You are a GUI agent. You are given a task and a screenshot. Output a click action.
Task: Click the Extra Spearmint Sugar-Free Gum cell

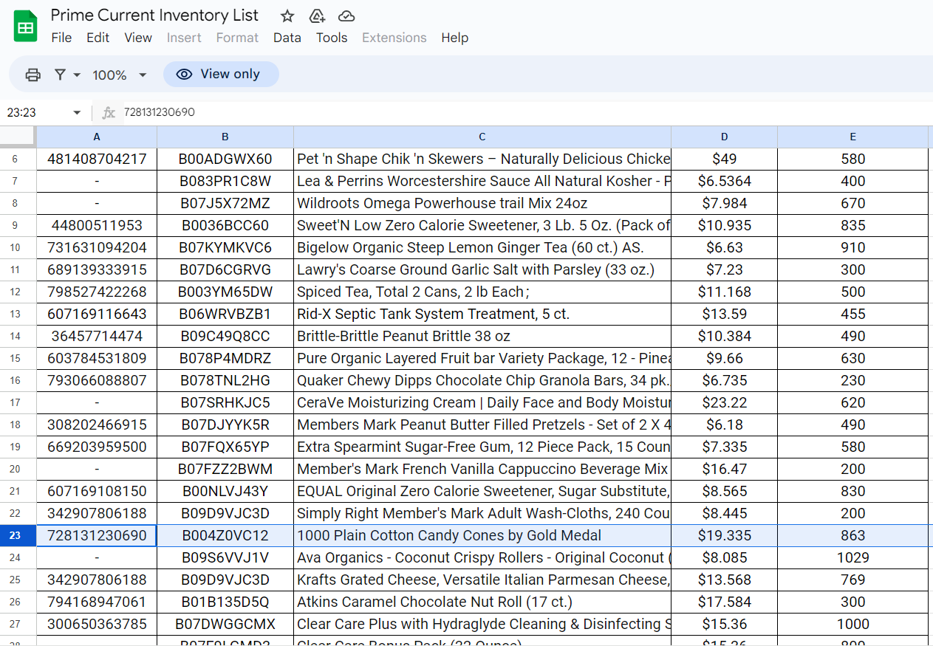pyautogui.click(x=482, y=447)
